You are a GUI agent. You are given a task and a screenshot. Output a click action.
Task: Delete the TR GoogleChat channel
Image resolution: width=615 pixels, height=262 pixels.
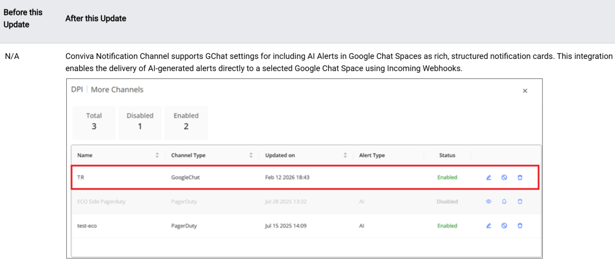pyautogui.click(x=520, y=178)
